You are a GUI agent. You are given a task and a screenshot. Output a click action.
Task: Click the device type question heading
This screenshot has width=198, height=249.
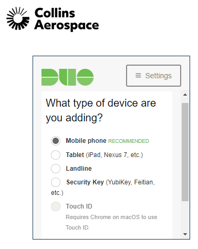101,110
